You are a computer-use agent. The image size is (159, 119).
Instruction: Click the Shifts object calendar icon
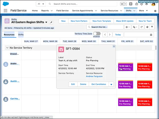7,21
